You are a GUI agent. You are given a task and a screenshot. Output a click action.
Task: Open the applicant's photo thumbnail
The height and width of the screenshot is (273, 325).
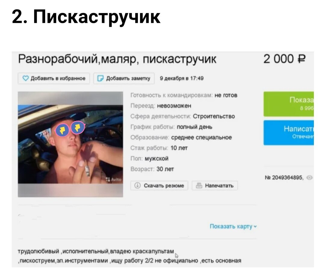(70, 144)
